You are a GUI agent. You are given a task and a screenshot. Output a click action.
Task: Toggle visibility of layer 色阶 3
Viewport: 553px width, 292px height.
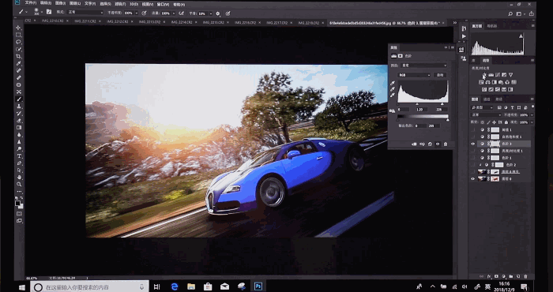(x=473, y=144)
